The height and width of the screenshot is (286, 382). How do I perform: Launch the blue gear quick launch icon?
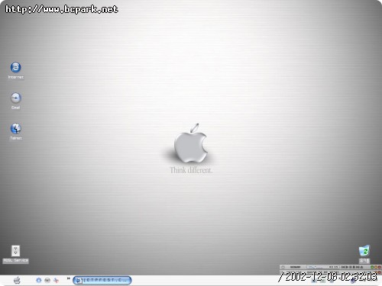38,281
